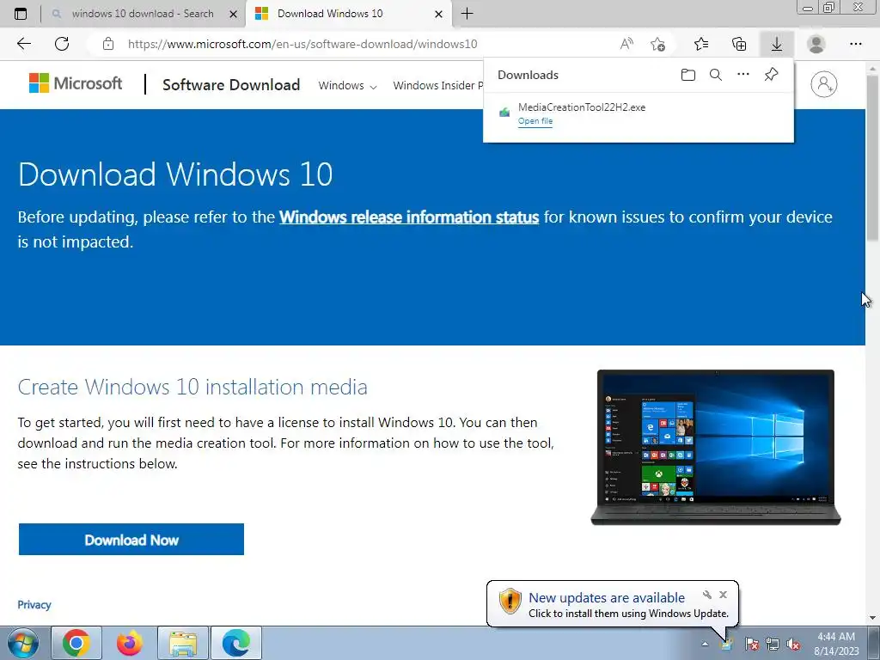The image size is (880, 660).
Task: Launch Firefox from taskbar
Action: point(130,643)
